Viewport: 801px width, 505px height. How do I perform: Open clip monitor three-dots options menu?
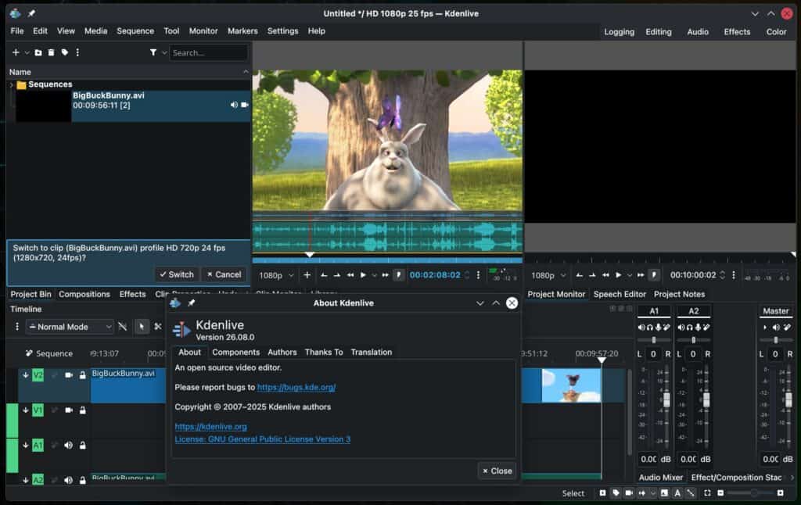point(478,275)
